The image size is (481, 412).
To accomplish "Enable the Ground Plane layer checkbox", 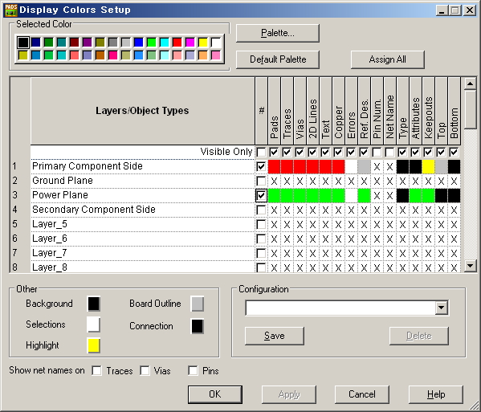I will click(261, 181).
